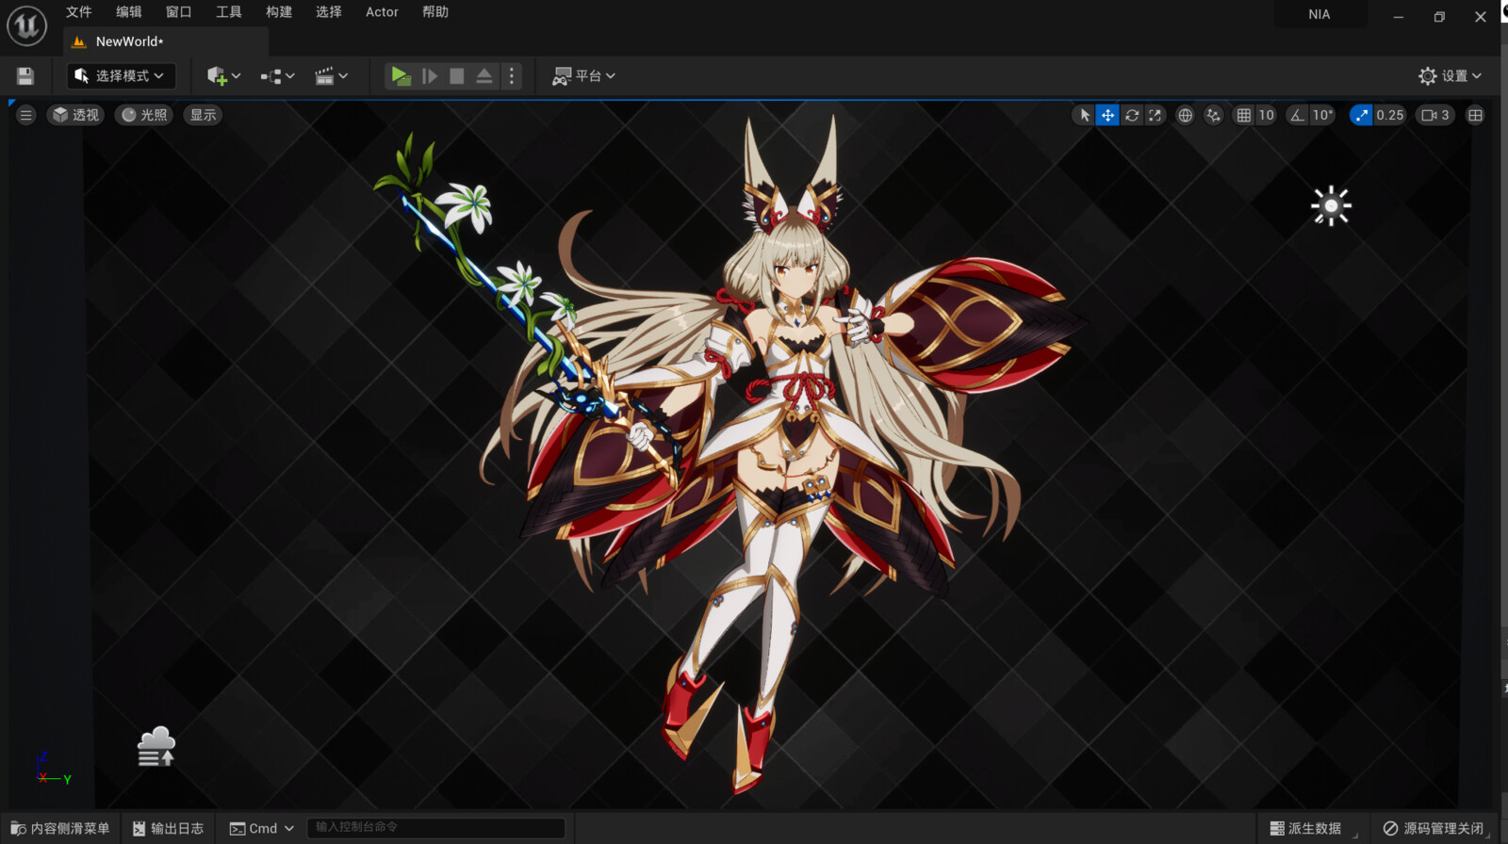Open the Actor menu

(382, 12)
